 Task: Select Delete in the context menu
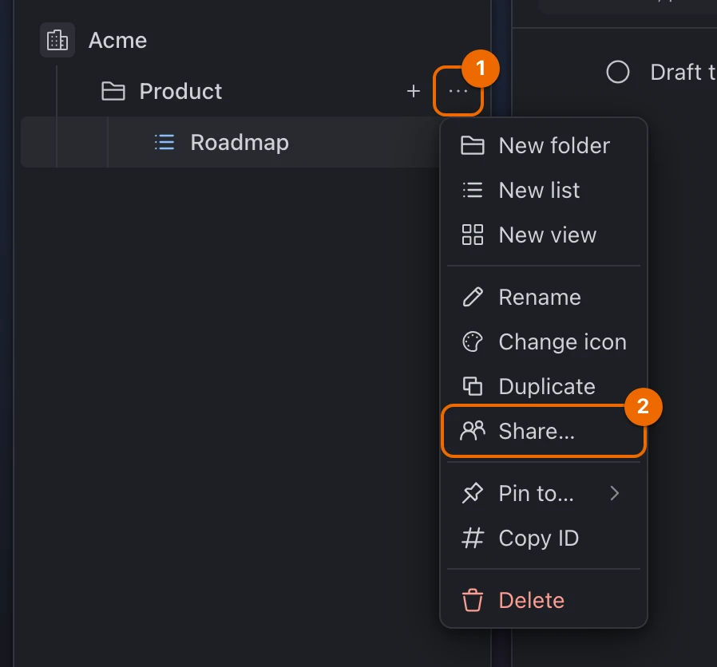tap(543, 600)
